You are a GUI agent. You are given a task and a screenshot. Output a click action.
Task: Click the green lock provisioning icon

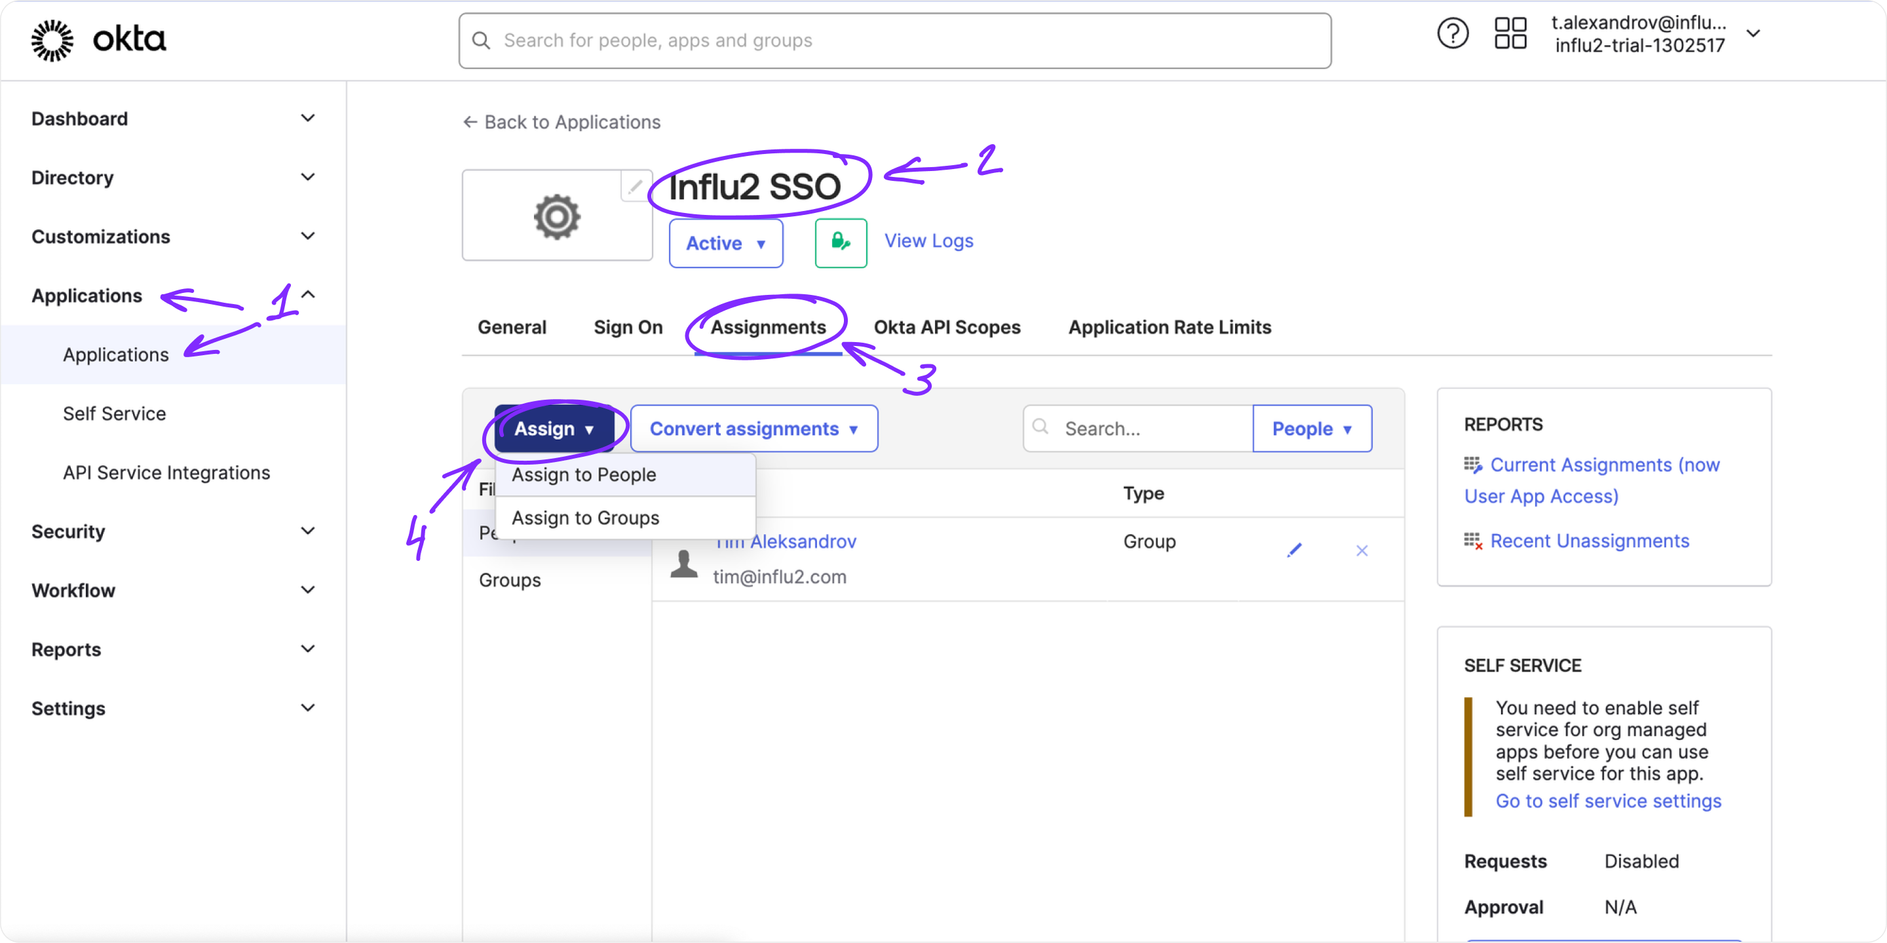(x=840, y=242)
